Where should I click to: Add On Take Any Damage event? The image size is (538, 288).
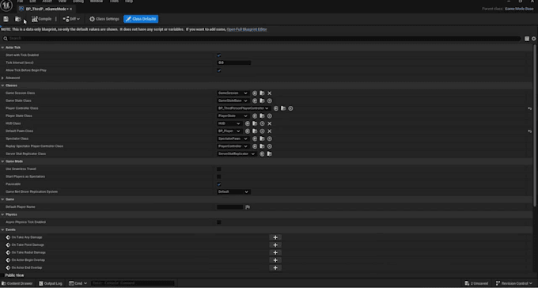tap(275, 237)
